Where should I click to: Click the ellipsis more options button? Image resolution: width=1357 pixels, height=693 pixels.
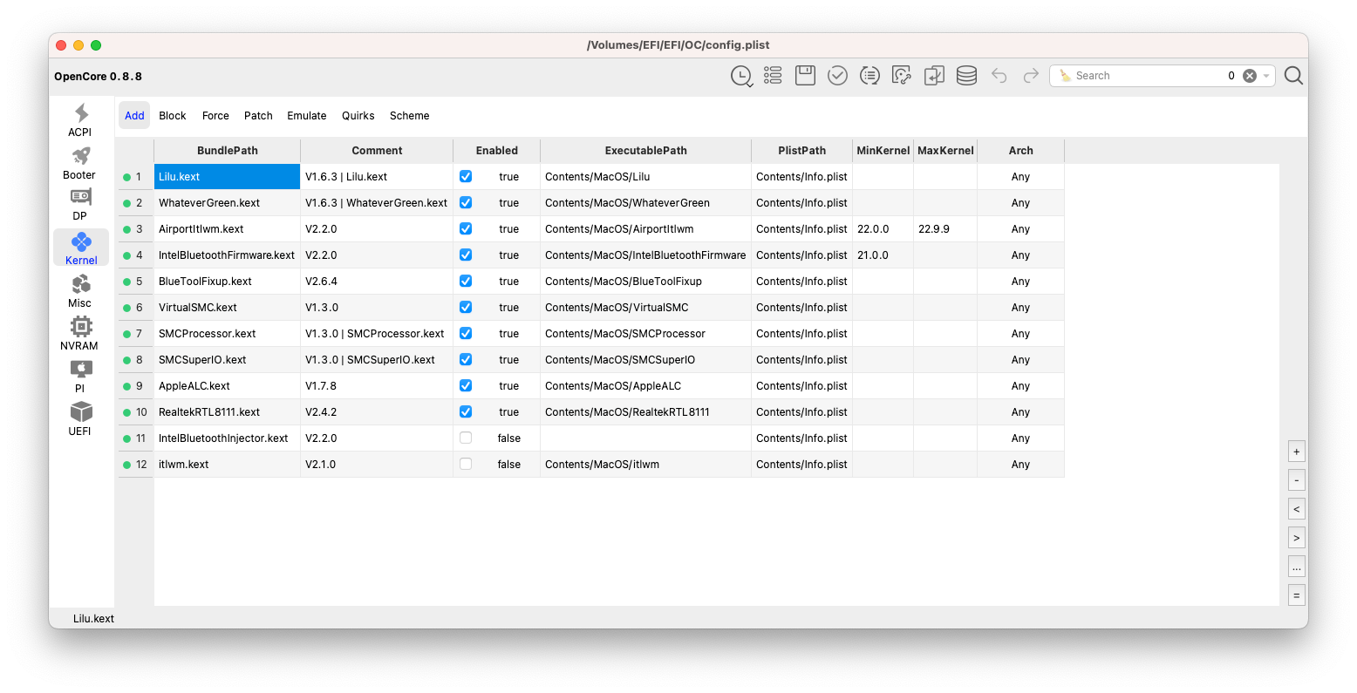1297,567
